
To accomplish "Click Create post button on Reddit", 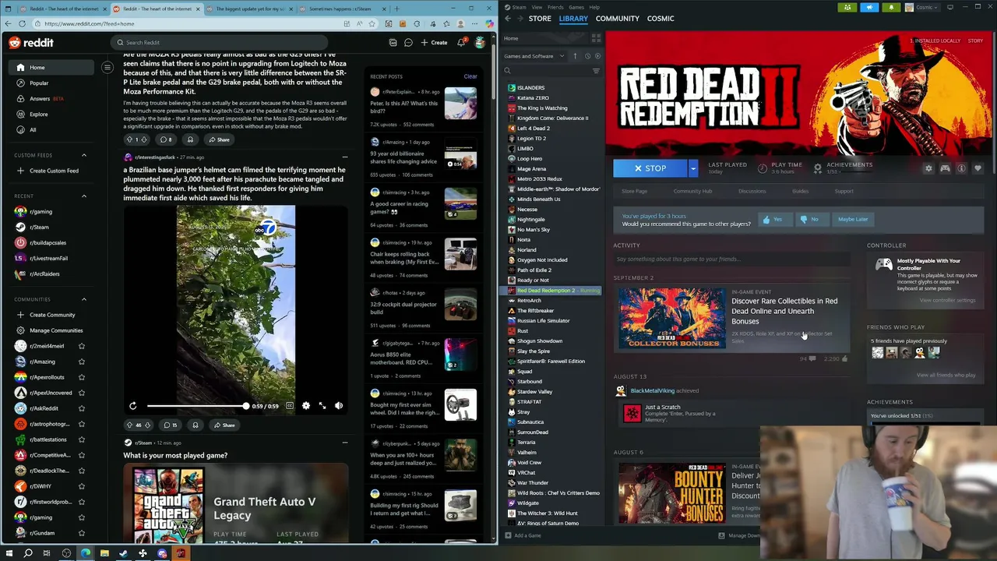I will [x=434, y=43].
